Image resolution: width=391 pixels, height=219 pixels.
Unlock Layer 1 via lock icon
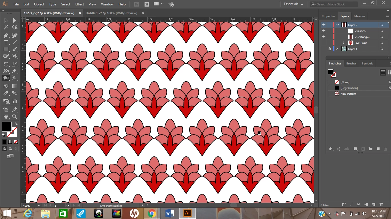330,49
